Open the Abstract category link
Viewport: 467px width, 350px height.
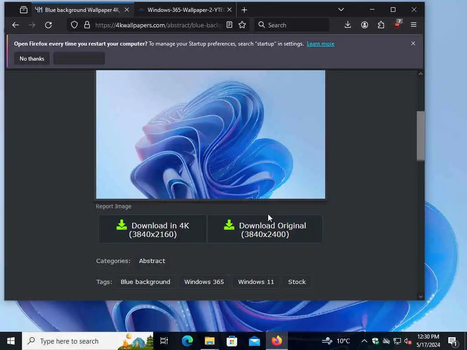pyautogui.click(x=152, y=261)
